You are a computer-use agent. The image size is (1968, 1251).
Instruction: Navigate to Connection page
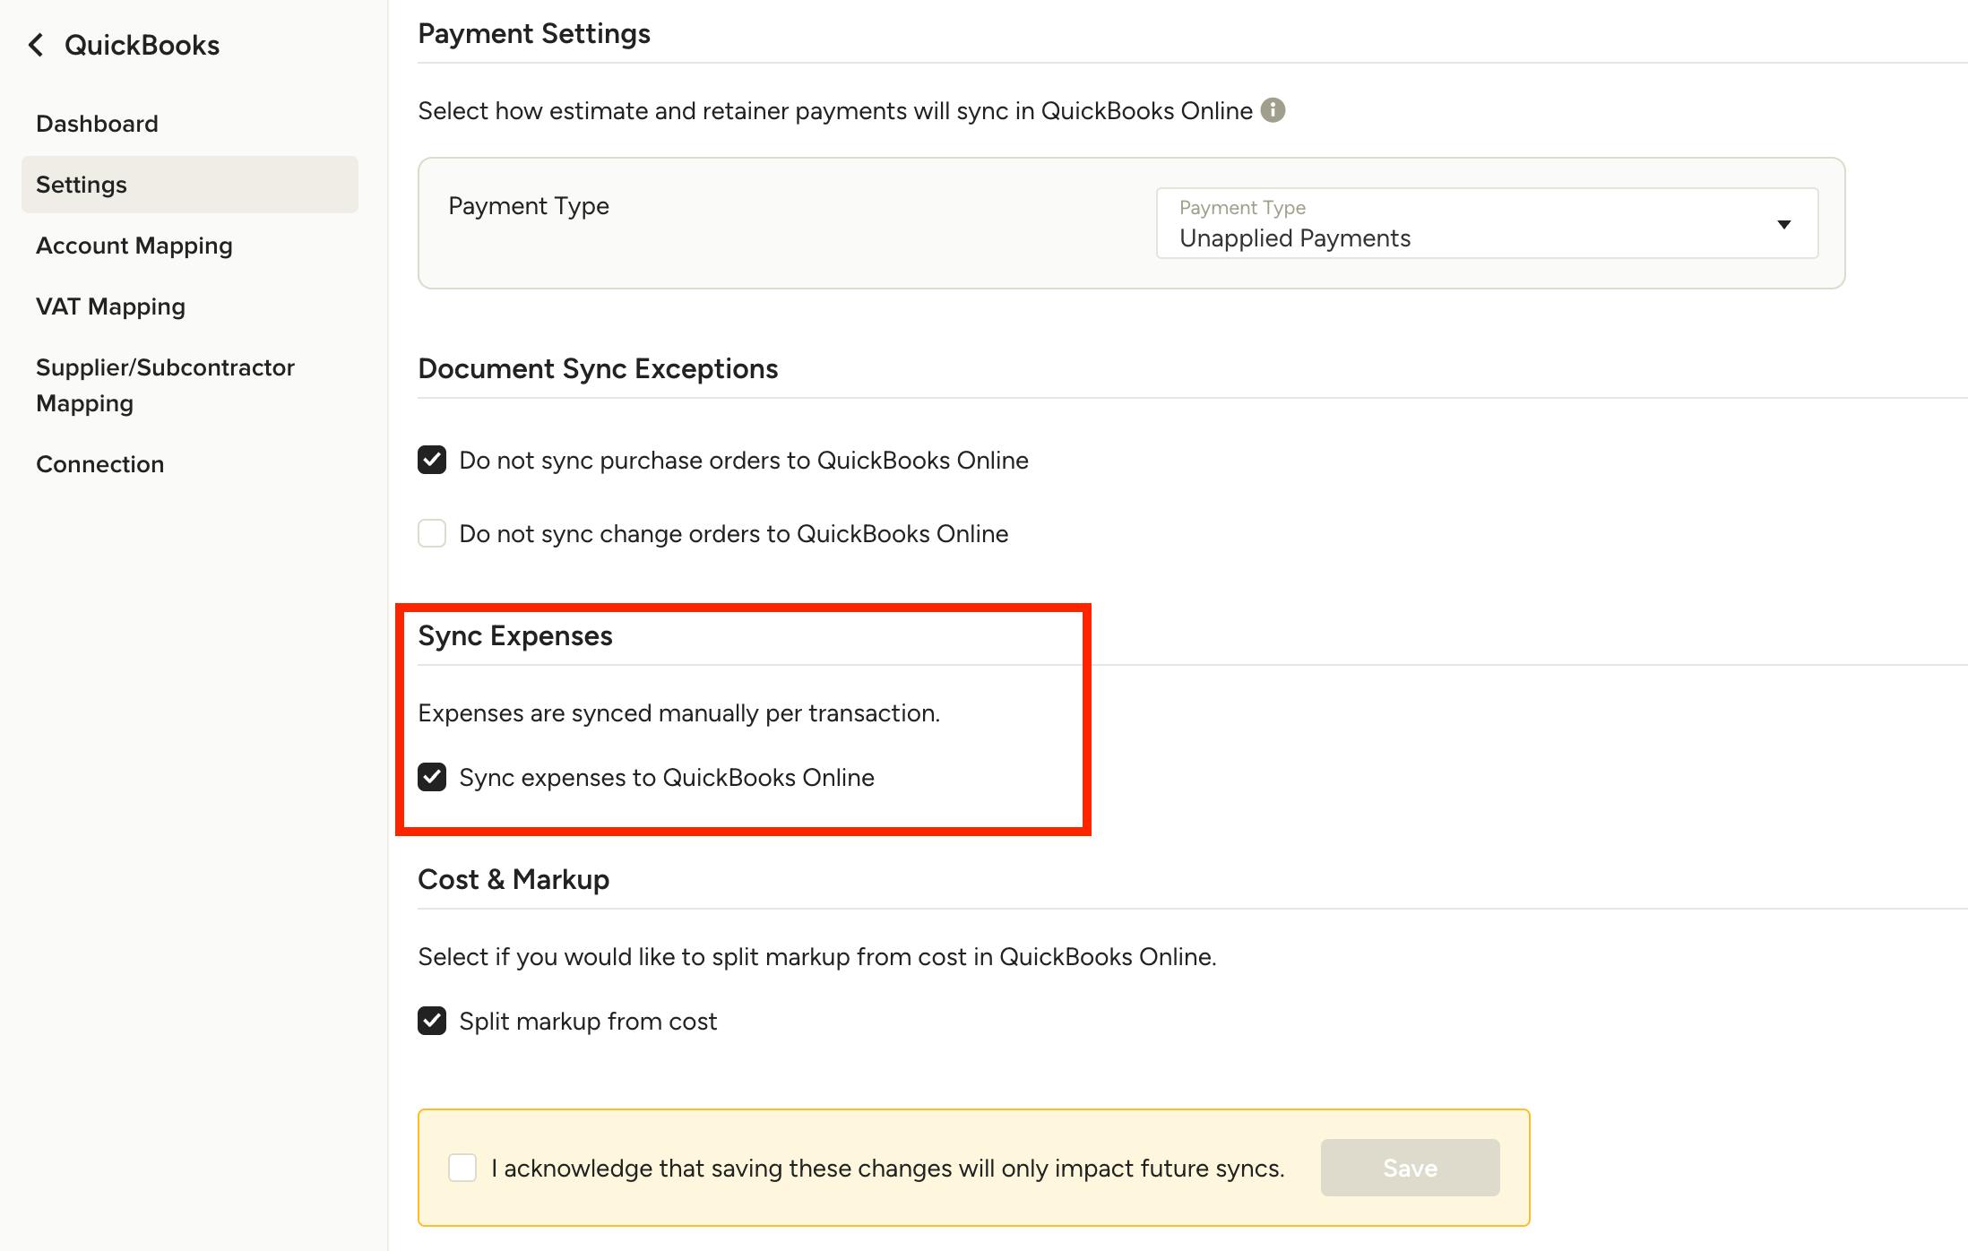(x=100, y=464)
